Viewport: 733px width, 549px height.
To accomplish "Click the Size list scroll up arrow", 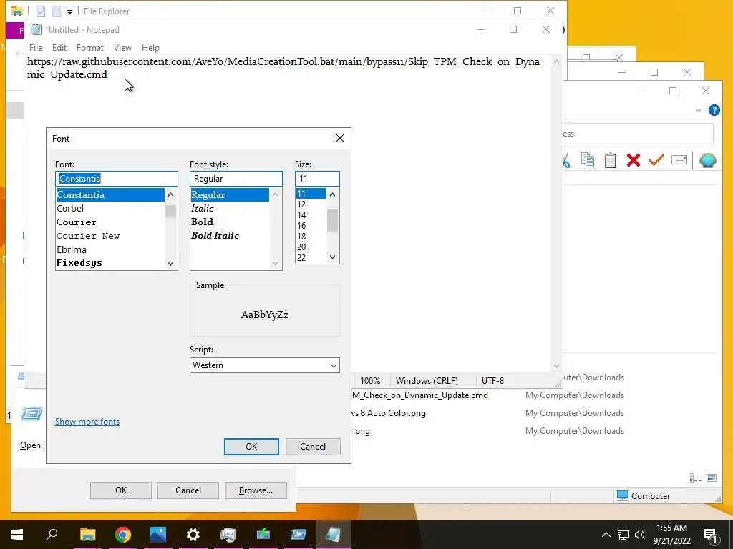I will click(x=332, y=194).
